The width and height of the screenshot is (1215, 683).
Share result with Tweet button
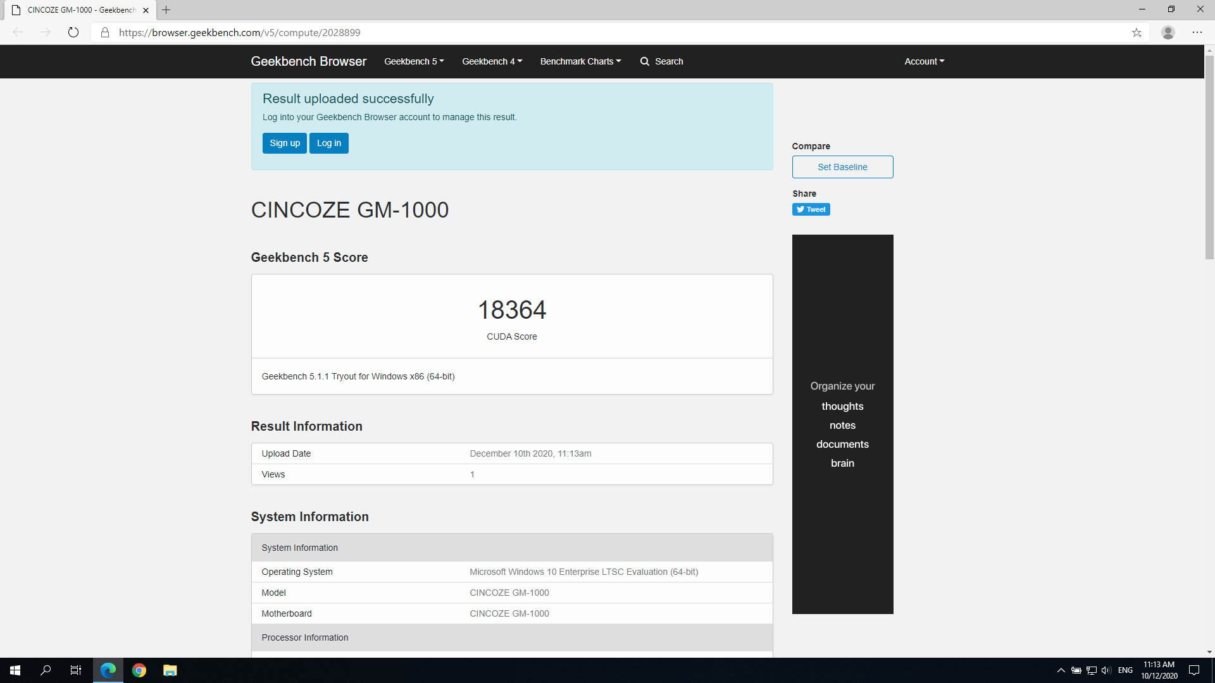[811, 209]
